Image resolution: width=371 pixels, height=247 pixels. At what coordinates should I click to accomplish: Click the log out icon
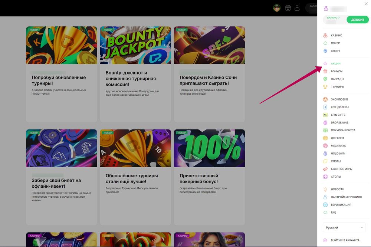pos(325,240)
